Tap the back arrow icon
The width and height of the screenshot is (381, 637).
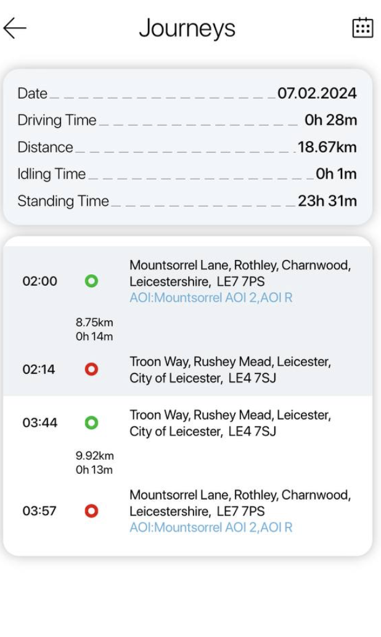tap(15, 28)
